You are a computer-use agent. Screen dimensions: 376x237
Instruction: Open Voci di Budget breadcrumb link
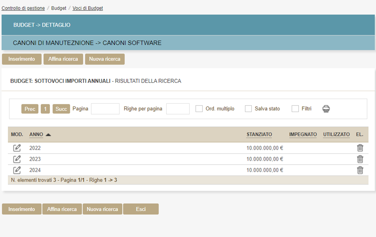[88, 8]
